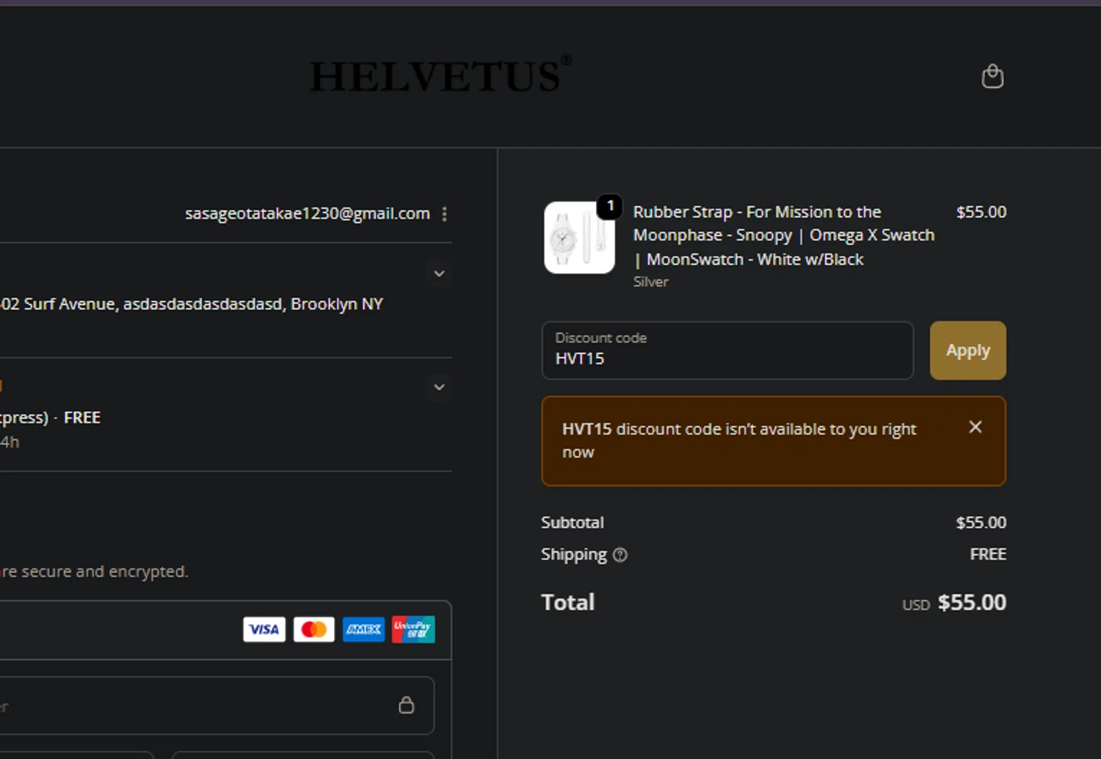1101x759 pixels.
Task: Click the Subtotal amount $55.00
Action: (x=981, y=523)
